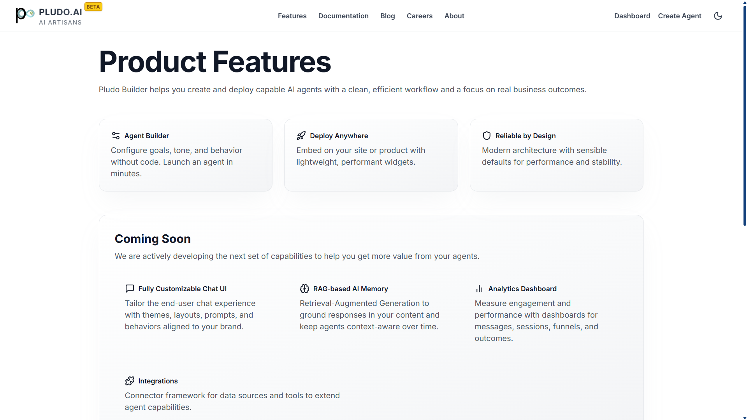Toggle dark mode with the moon icon
The image size is (747, 420).
coord(718,16)
